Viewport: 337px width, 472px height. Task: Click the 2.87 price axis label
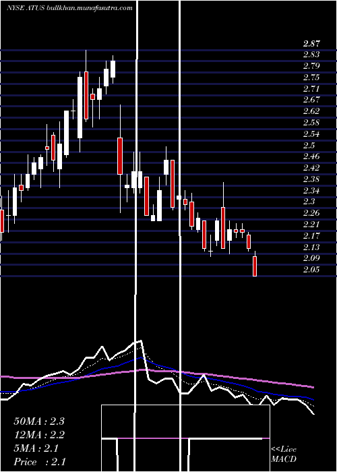[311, 44]
